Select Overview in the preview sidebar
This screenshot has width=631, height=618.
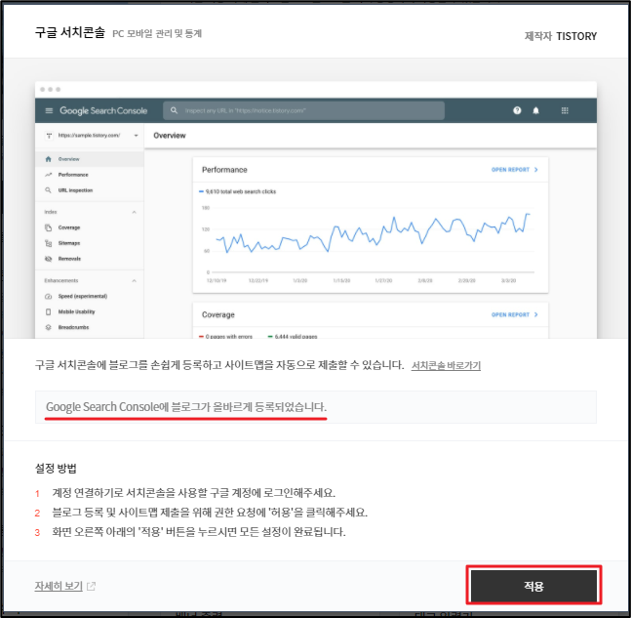click(90, 159)
